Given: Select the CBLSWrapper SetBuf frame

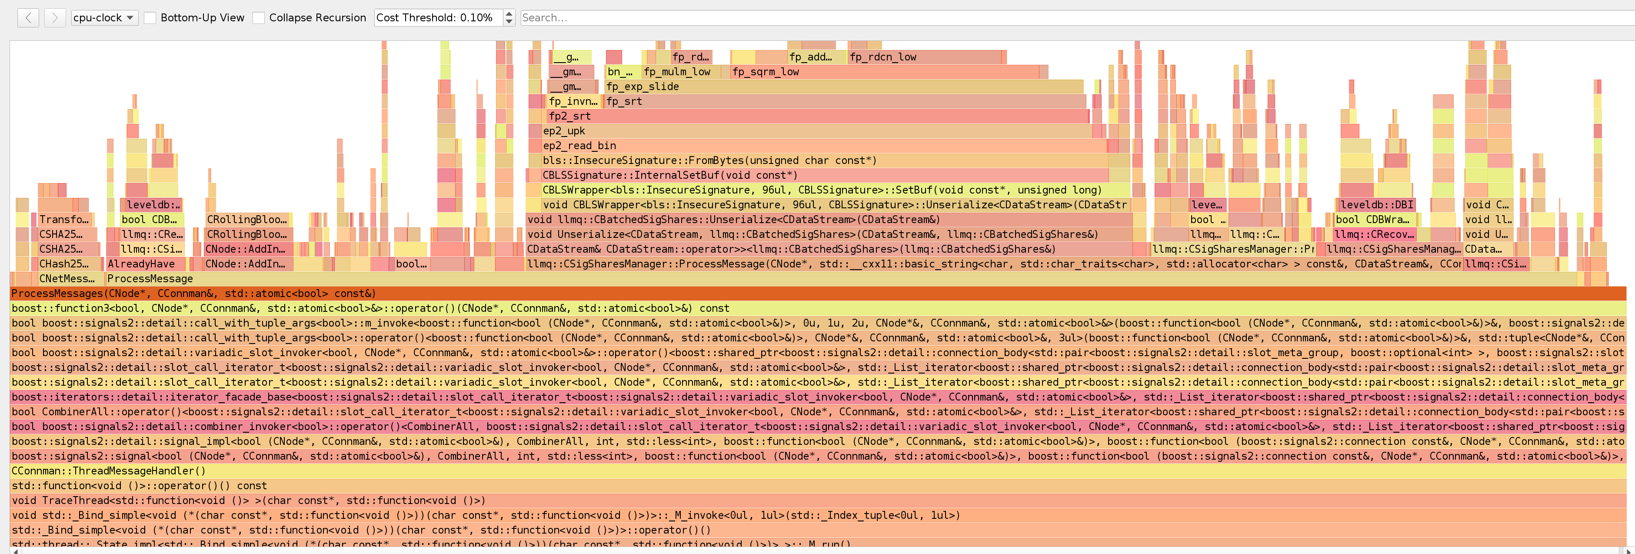Looking at the screenshot, I should 835,190.
